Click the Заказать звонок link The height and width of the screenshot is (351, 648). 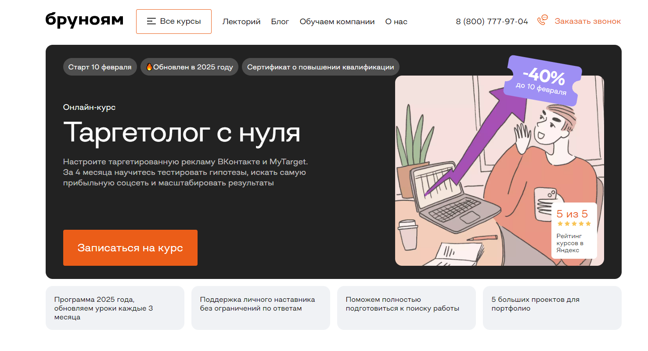(588, 21)
